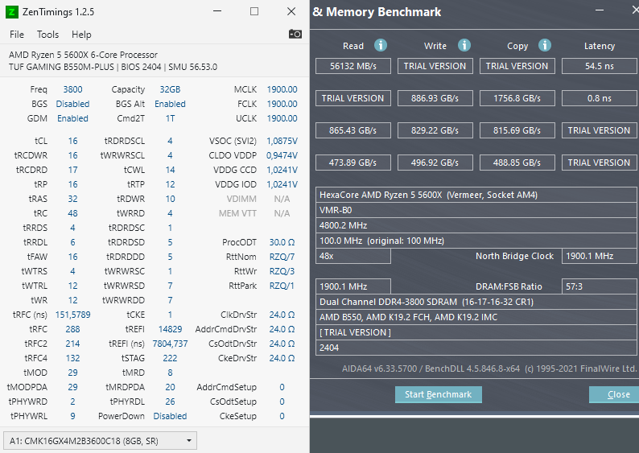
Task: Select the 54.5 ns latency field
Action: (599, 66)
